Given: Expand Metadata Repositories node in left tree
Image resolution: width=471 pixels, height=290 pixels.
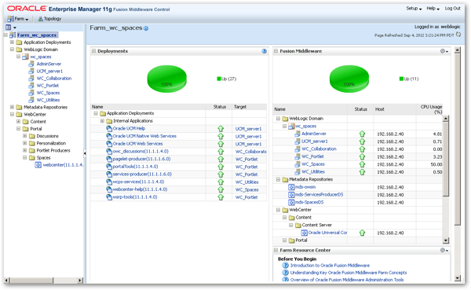Looking at the screenshot, I should [12, 107].
